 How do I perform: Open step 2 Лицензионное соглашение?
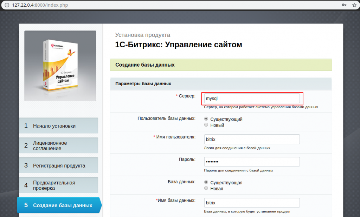pos(59,145)
